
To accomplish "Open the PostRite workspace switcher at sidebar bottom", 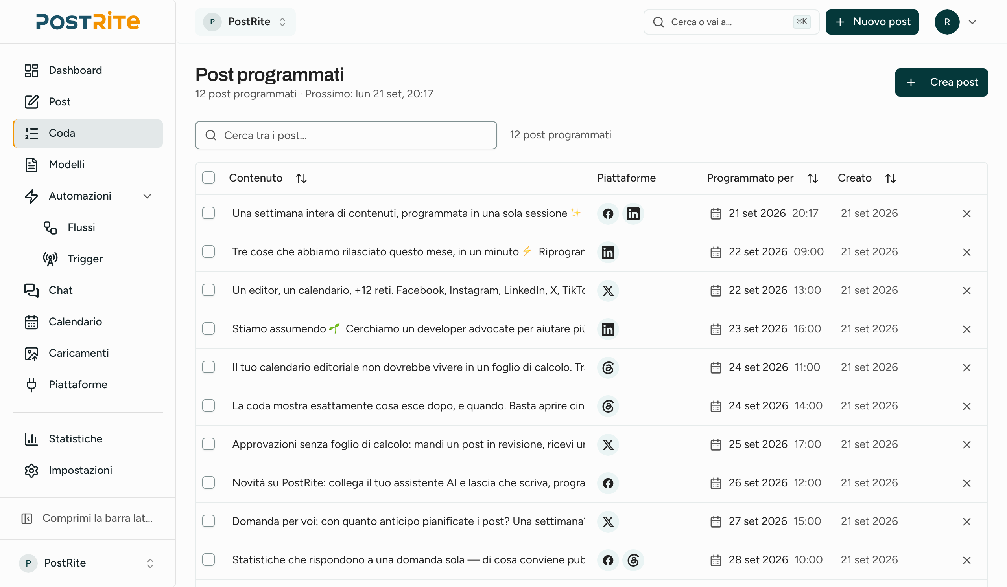I will tap(87, 563).
